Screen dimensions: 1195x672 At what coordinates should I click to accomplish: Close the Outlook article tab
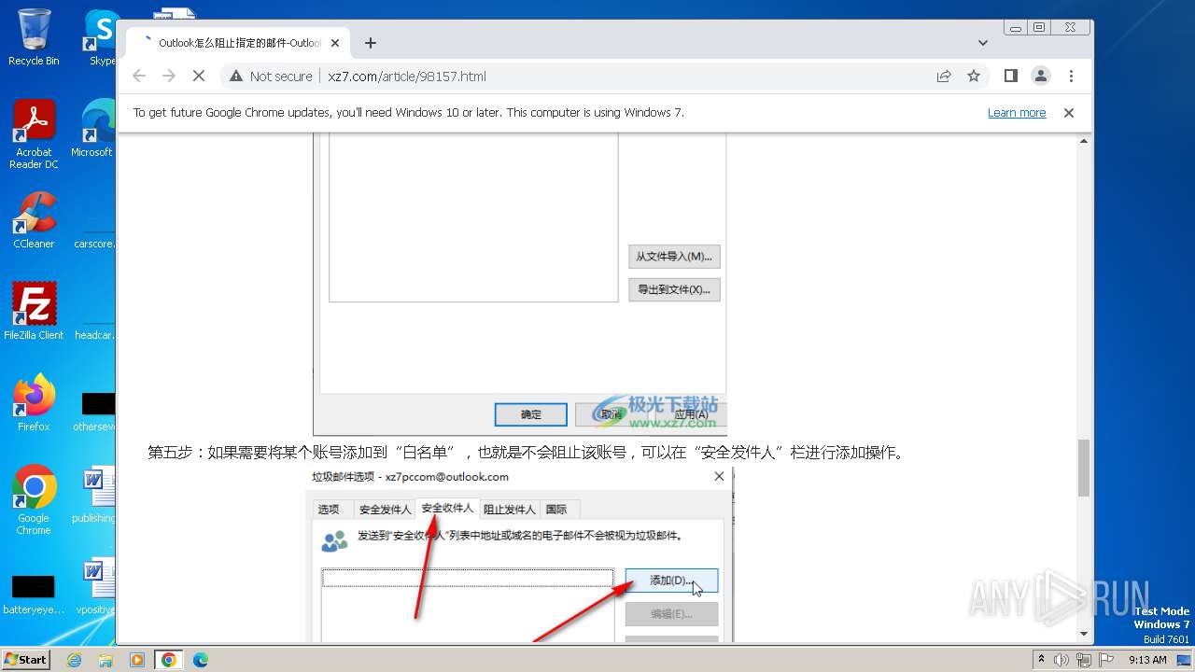click(x=335, y=43)
